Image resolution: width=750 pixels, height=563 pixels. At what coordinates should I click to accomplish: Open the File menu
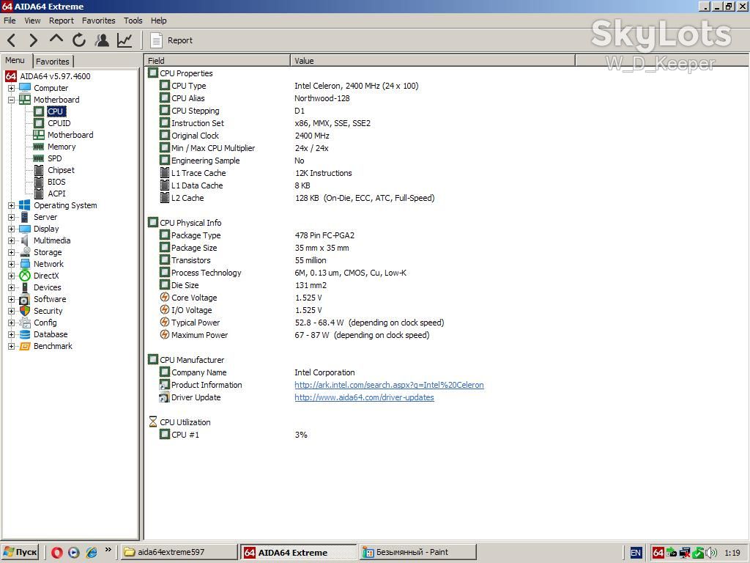point(10,21)
